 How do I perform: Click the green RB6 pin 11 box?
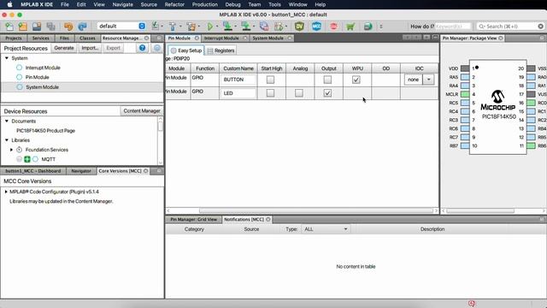click(x=531, y=146)
